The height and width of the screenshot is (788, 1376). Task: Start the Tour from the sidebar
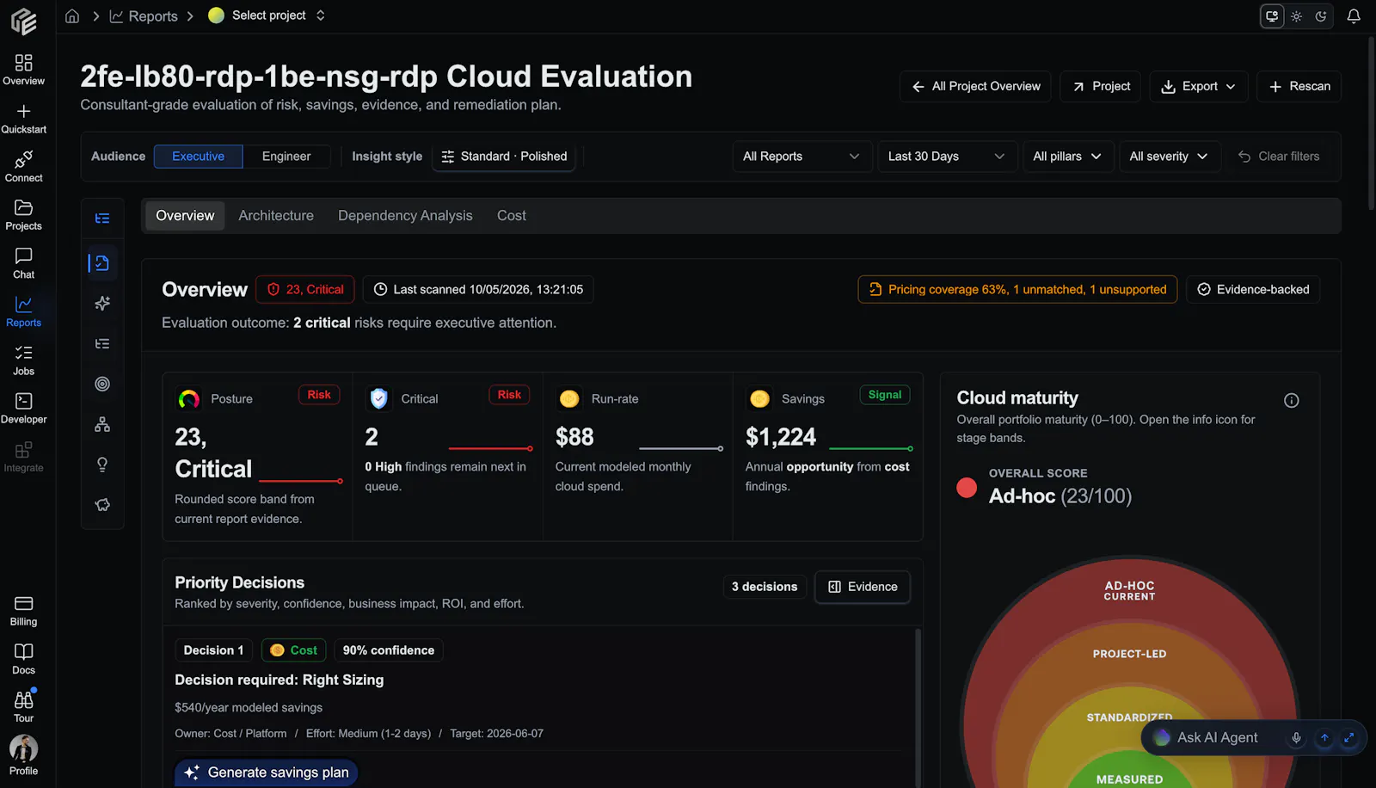coord(23,707)
